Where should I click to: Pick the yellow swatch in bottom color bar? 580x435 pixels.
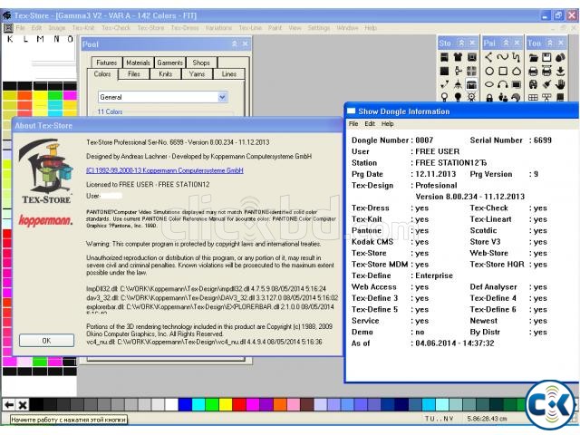click(x=226, y=405)
